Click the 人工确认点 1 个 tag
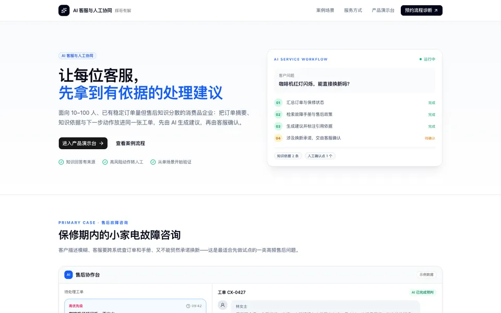This screenshot has height=313, width=501. click(x=320, y=156)
